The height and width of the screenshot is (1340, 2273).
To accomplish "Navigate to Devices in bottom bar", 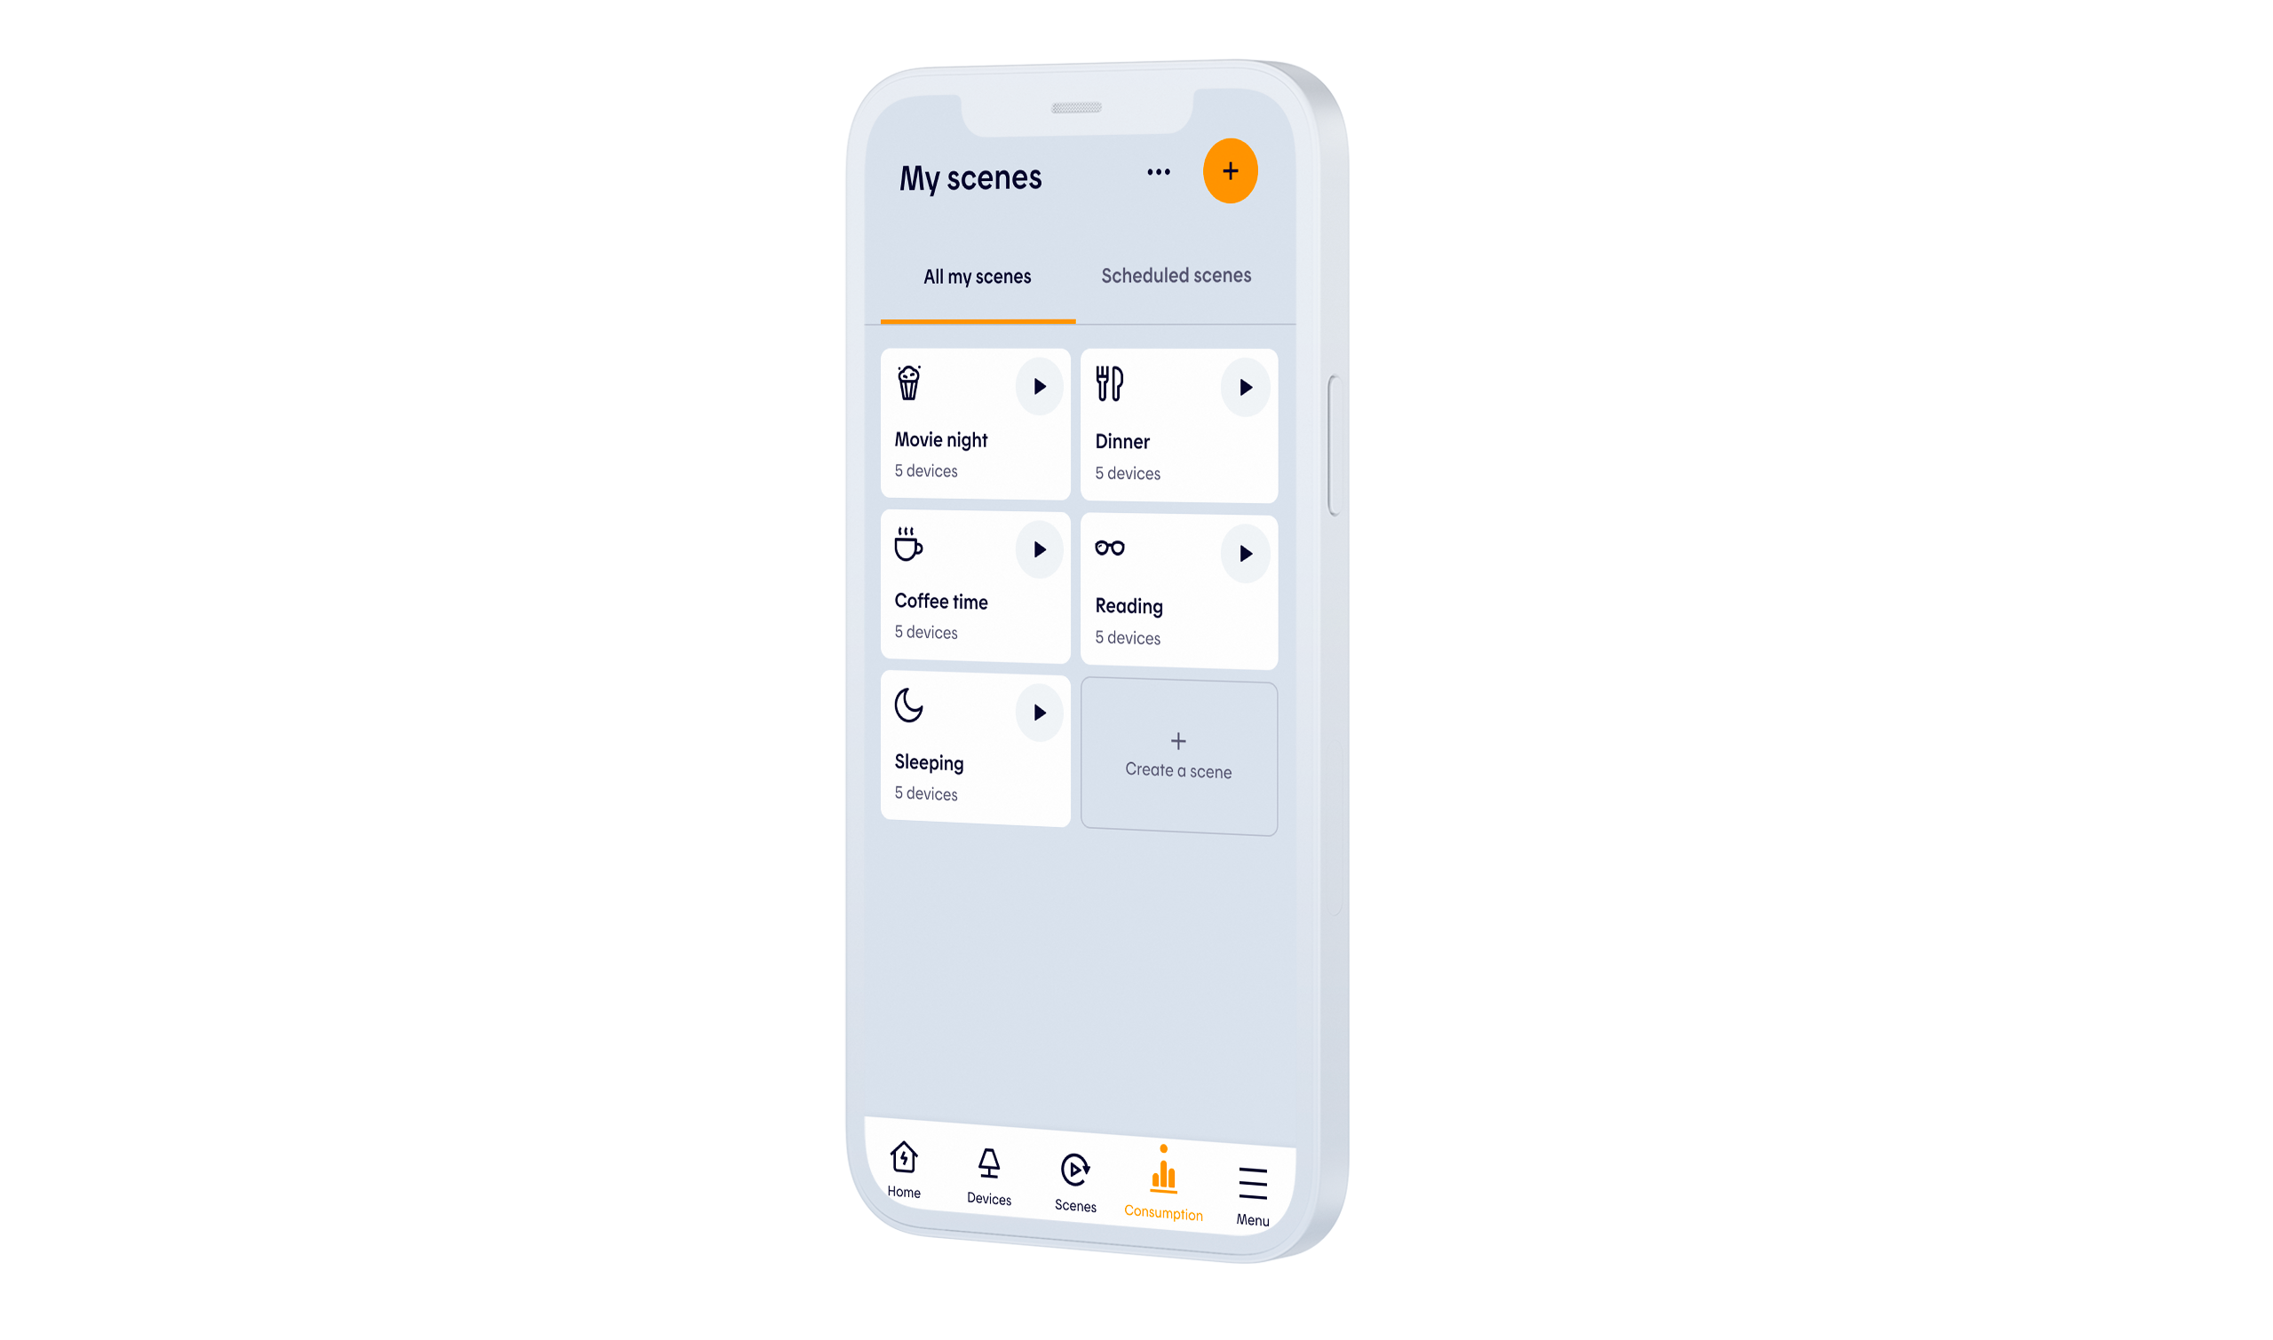I will point(986,1178).
